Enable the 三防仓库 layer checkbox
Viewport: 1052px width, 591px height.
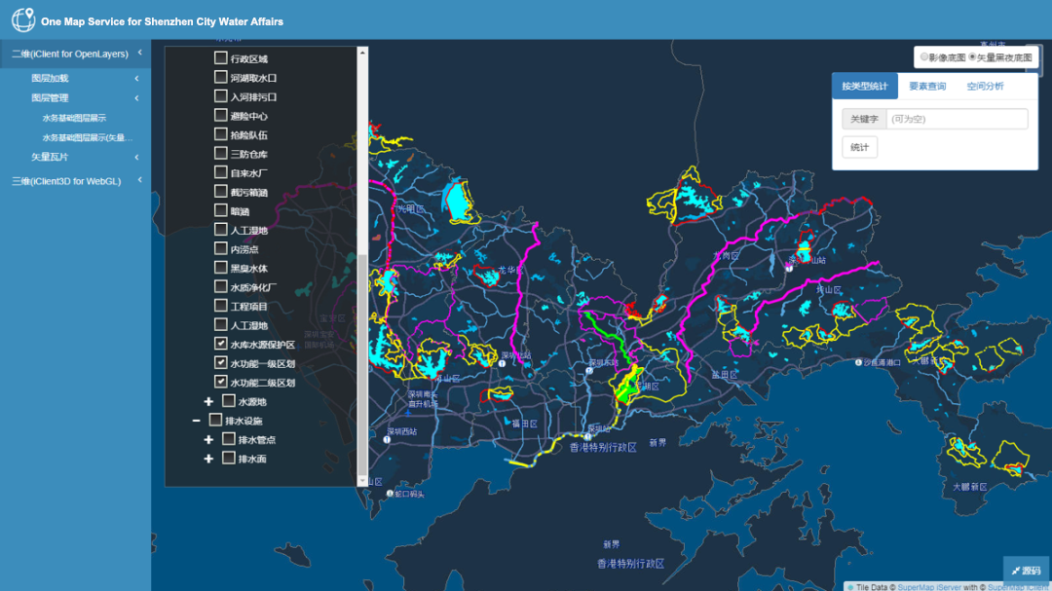pos(220,153)
